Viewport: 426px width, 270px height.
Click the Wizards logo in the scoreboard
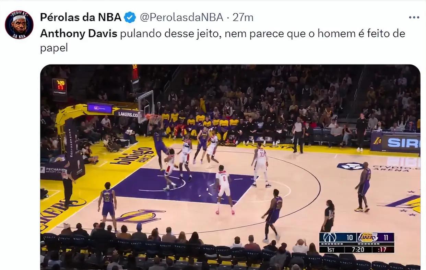click(x=330, y=237)
